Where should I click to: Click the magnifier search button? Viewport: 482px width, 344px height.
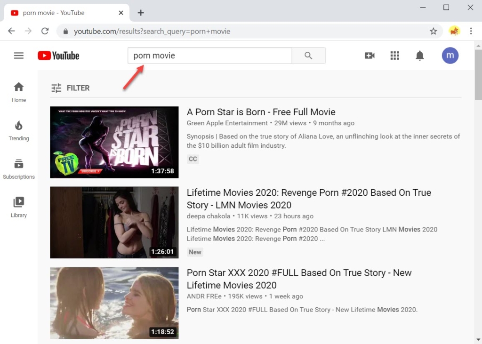coord(308,56)
